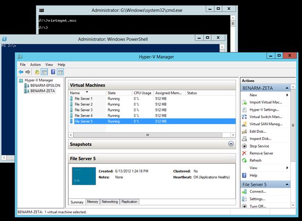Click the State column header
The image size is (302, 221).
[x=119, y=93]
